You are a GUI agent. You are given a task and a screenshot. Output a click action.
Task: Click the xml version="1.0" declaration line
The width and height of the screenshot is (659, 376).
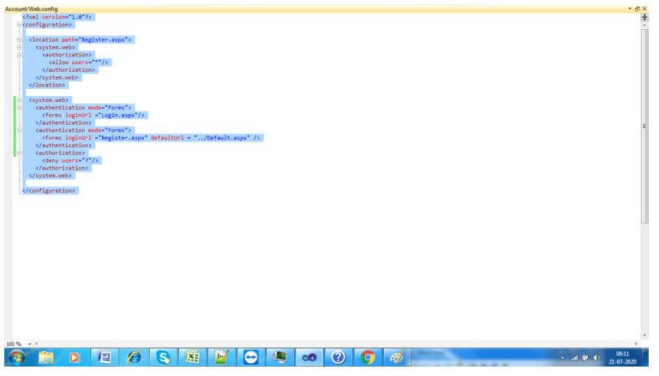pos(57,17)
